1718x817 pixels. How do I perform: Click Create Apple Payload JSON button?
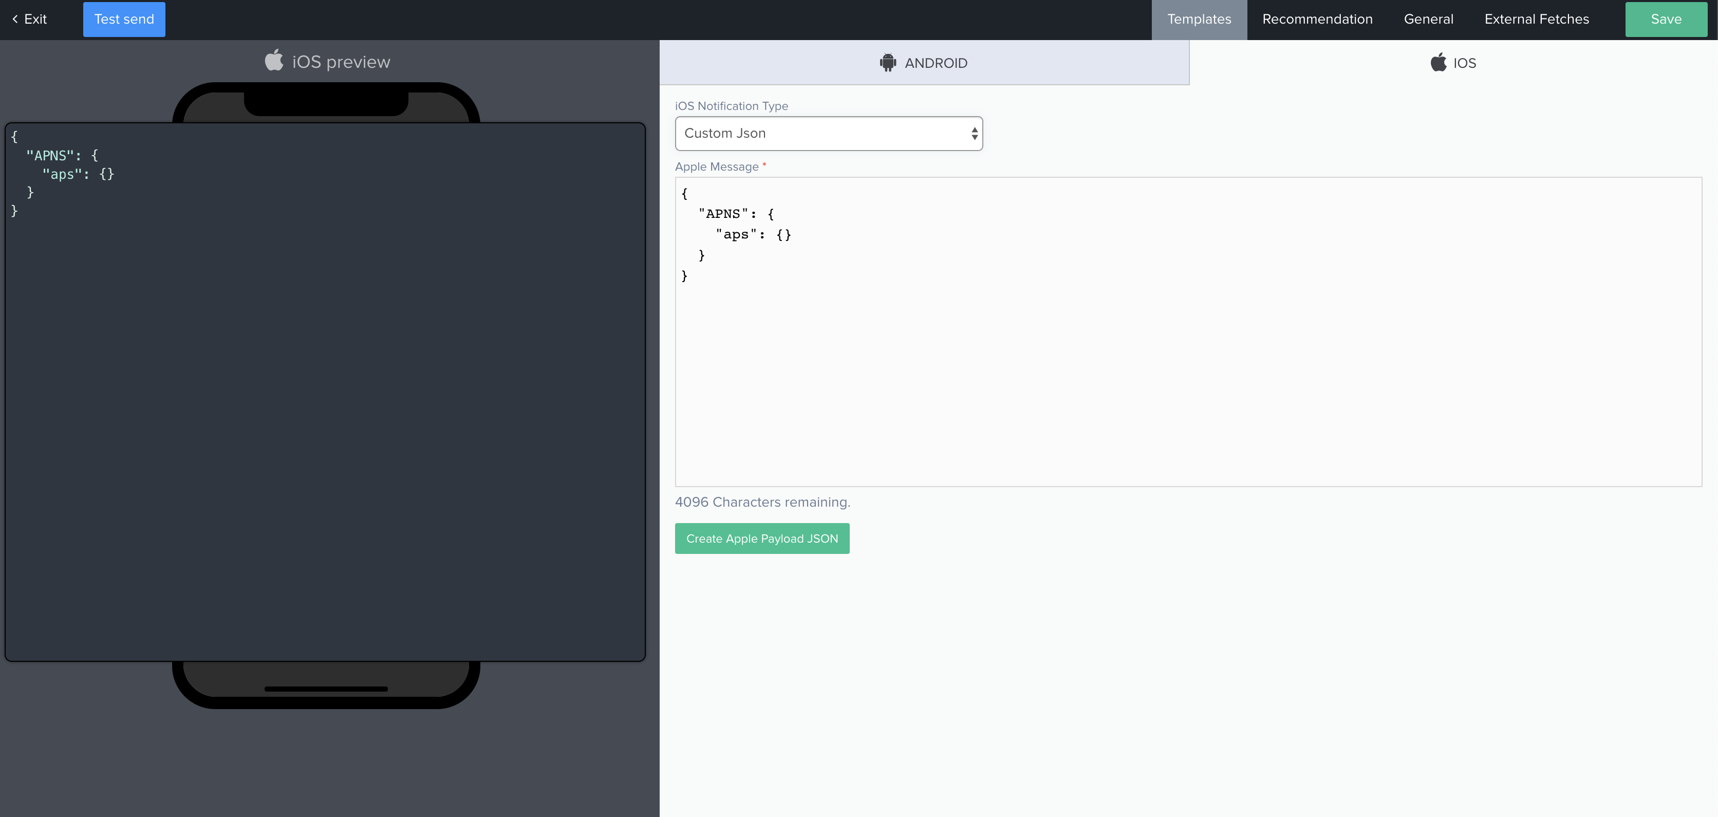pyautogui.click(x=762, y=538)
